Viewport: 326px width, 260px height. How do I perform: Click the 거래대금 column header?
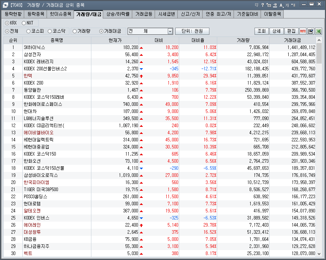click(292, 40)
